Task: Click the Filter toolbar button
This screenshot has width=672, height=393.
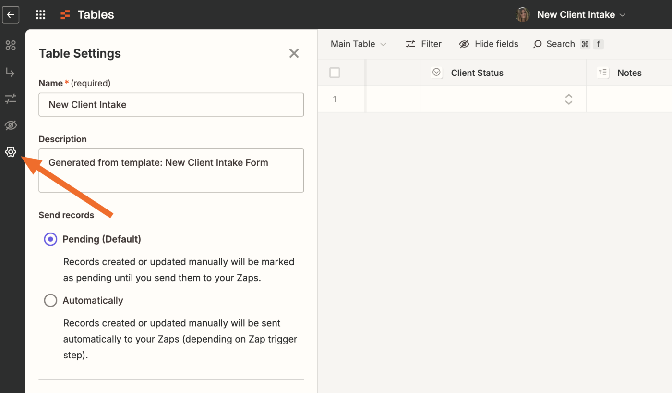Action: [x=423, y=44]
